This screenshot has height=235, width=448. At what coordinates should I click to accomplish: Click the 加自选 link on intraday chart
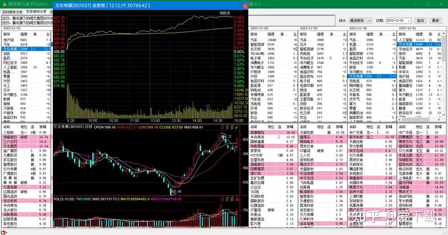tap(225, 13)
